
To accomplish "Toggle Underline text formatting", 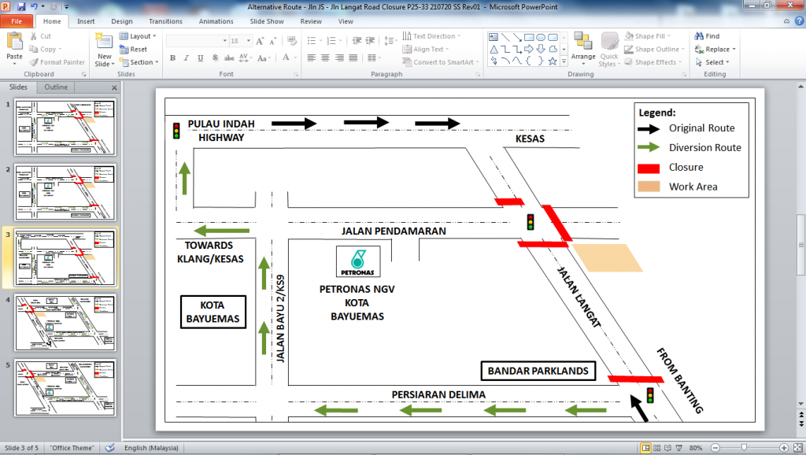I will (x=198, y=58).
